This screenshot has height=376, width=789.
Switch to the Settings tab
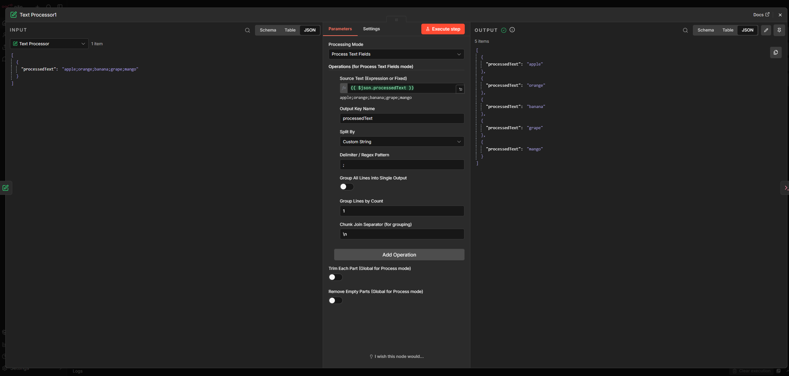[371, 29]
